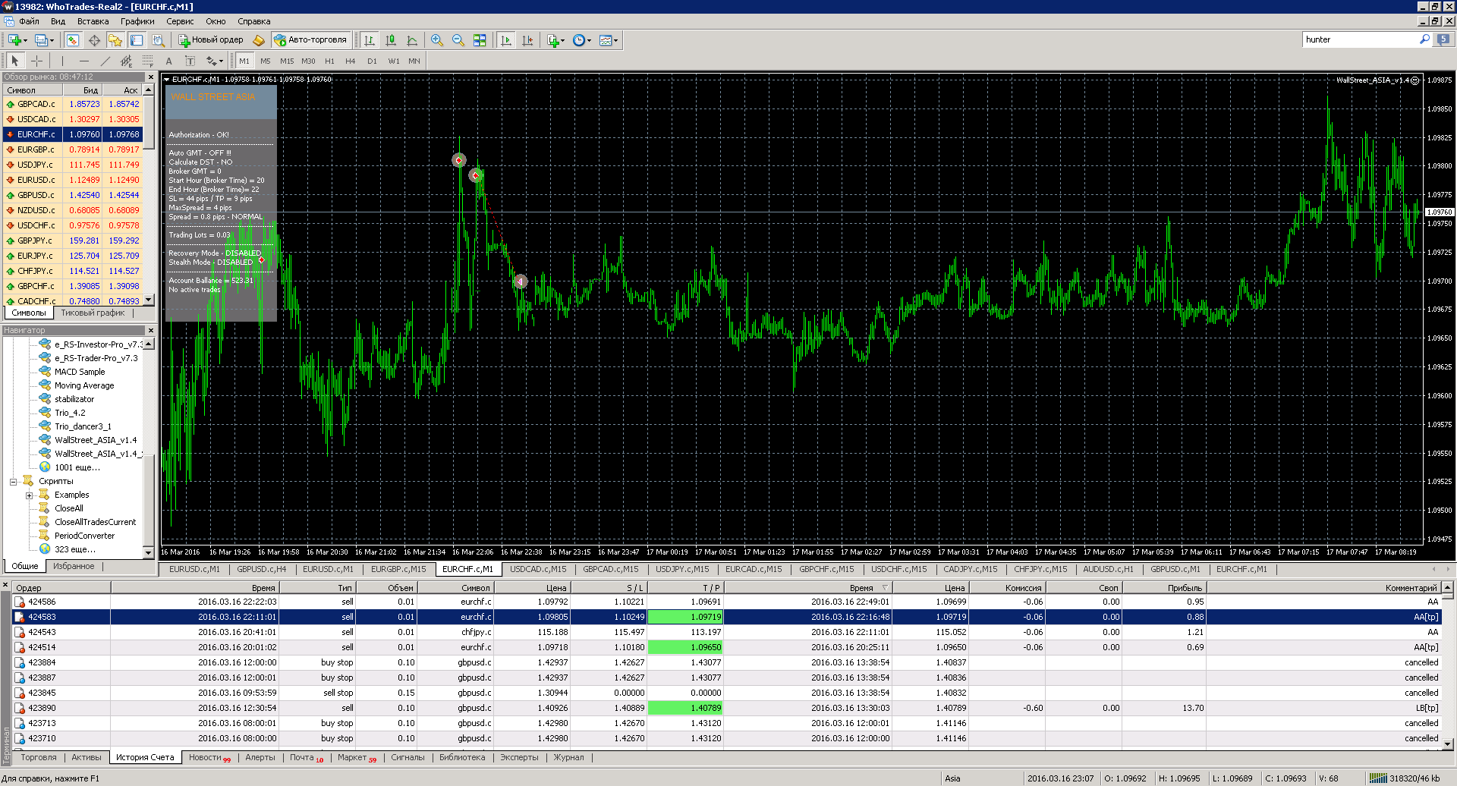Switch to the Тиковый график tab

tap(93, 313)
